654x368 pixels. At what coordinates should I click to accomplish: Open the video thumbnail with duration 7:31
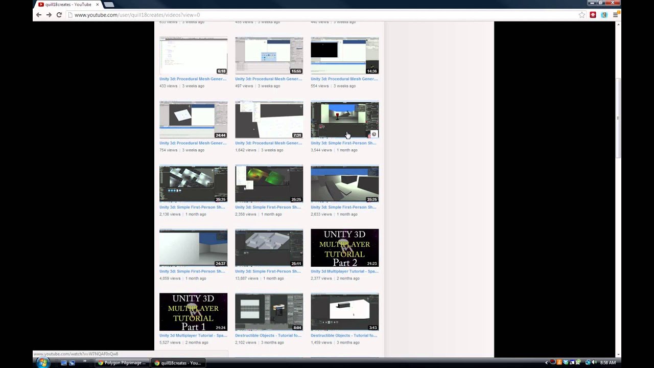(269, 120)
